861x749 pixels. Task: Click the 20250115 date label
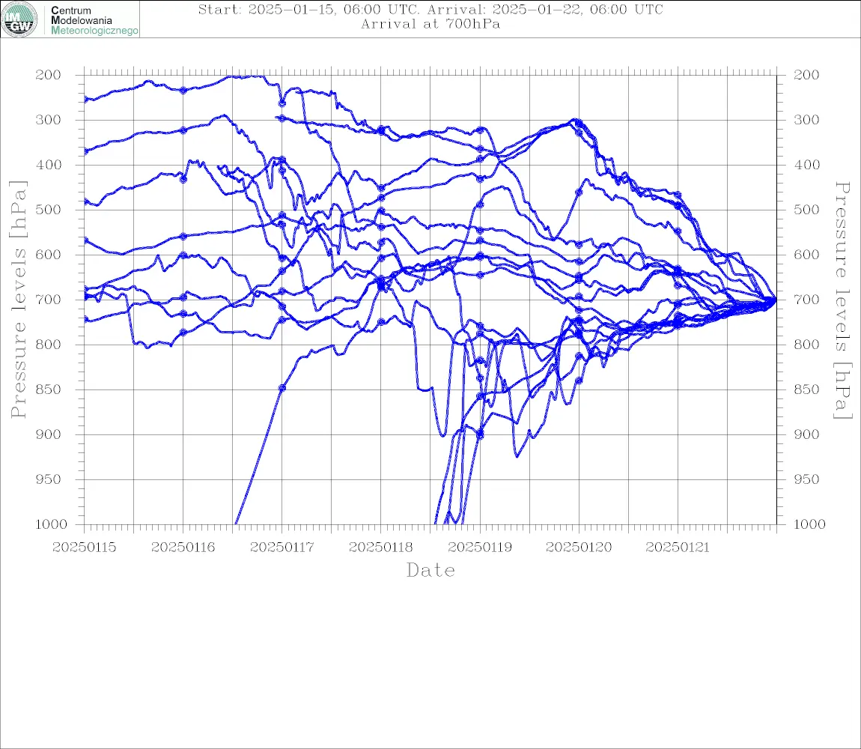tap(84, 548)
